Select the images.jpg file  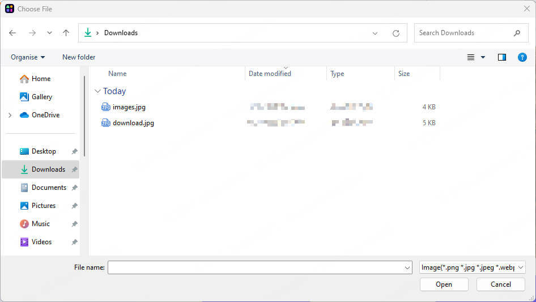pos(129,107)
